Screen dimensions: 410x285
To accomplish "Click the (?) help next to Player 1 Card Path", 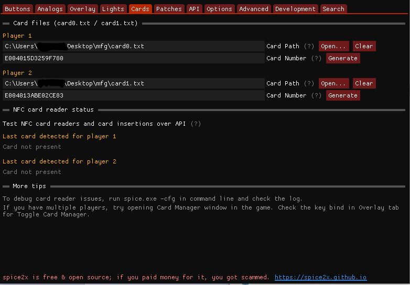I will pyautogui.click(x=309, y=46).
